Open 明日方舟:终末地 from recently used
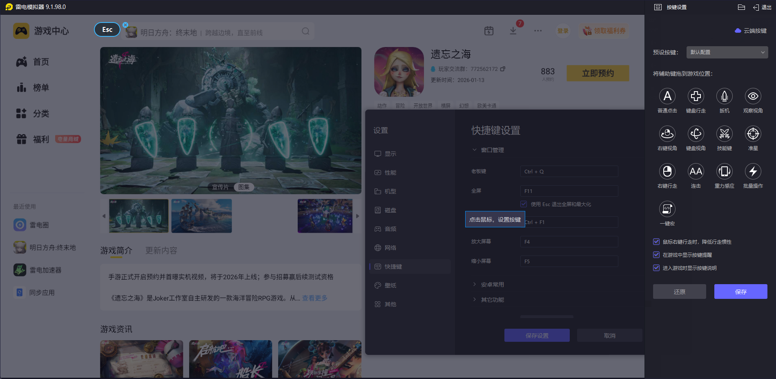Screen dimensions: 776x379 click(45, 247)
